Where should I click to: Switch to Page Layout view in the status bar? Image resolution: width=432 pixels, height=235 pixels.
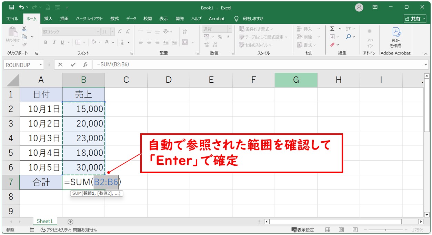341,229
